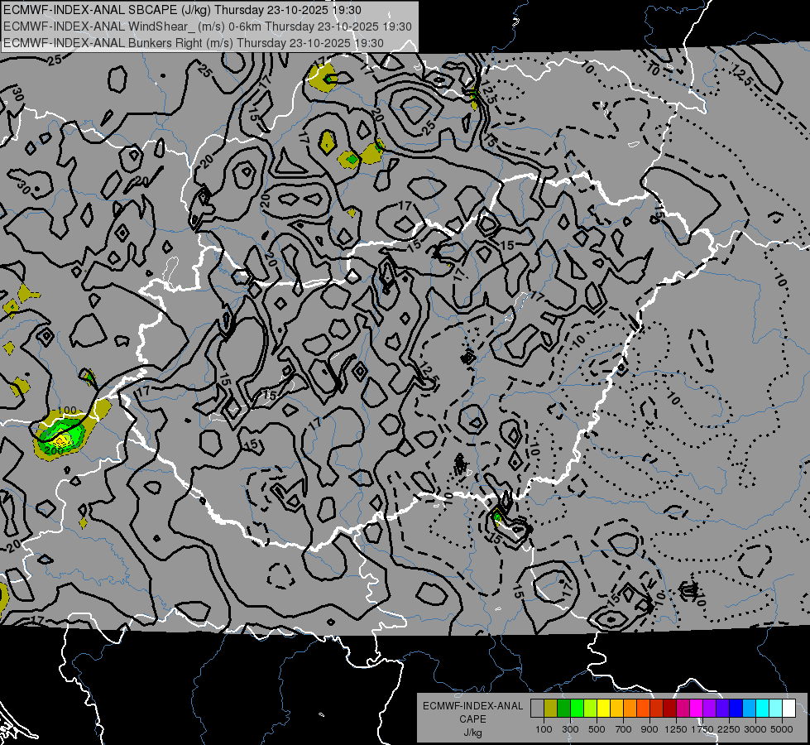The height and width of the screenshot is (745, 810).
Task: Click the amber gold legend swatch
Action: pos(616,709)
